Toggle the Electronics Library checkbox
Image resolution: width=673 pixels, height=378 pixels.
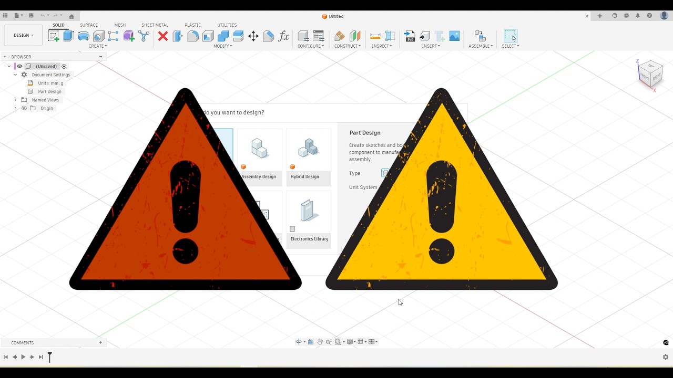click(x=292, y=229)
